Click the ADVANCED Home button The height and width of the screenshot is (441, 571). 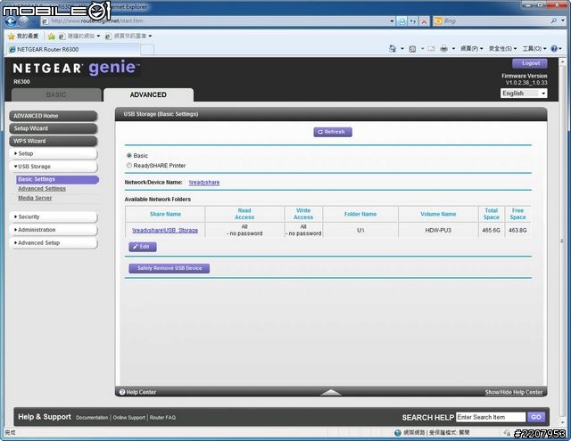point(54,116)
